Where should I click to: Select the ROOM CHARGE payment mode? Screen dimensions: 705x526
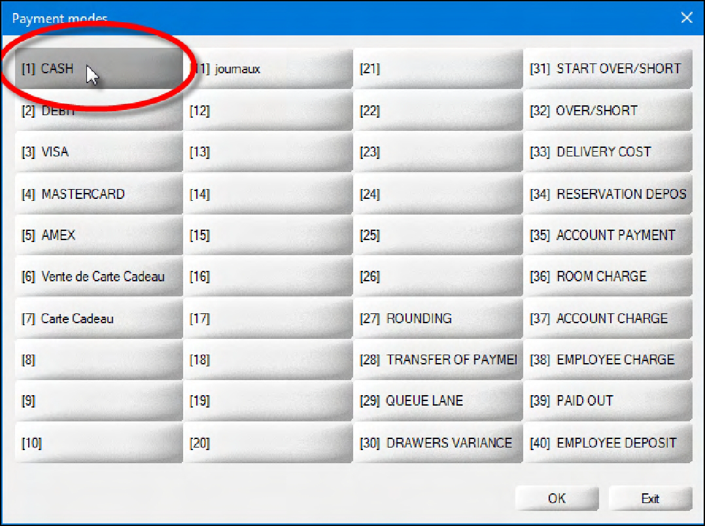click(x=607, y=277)
